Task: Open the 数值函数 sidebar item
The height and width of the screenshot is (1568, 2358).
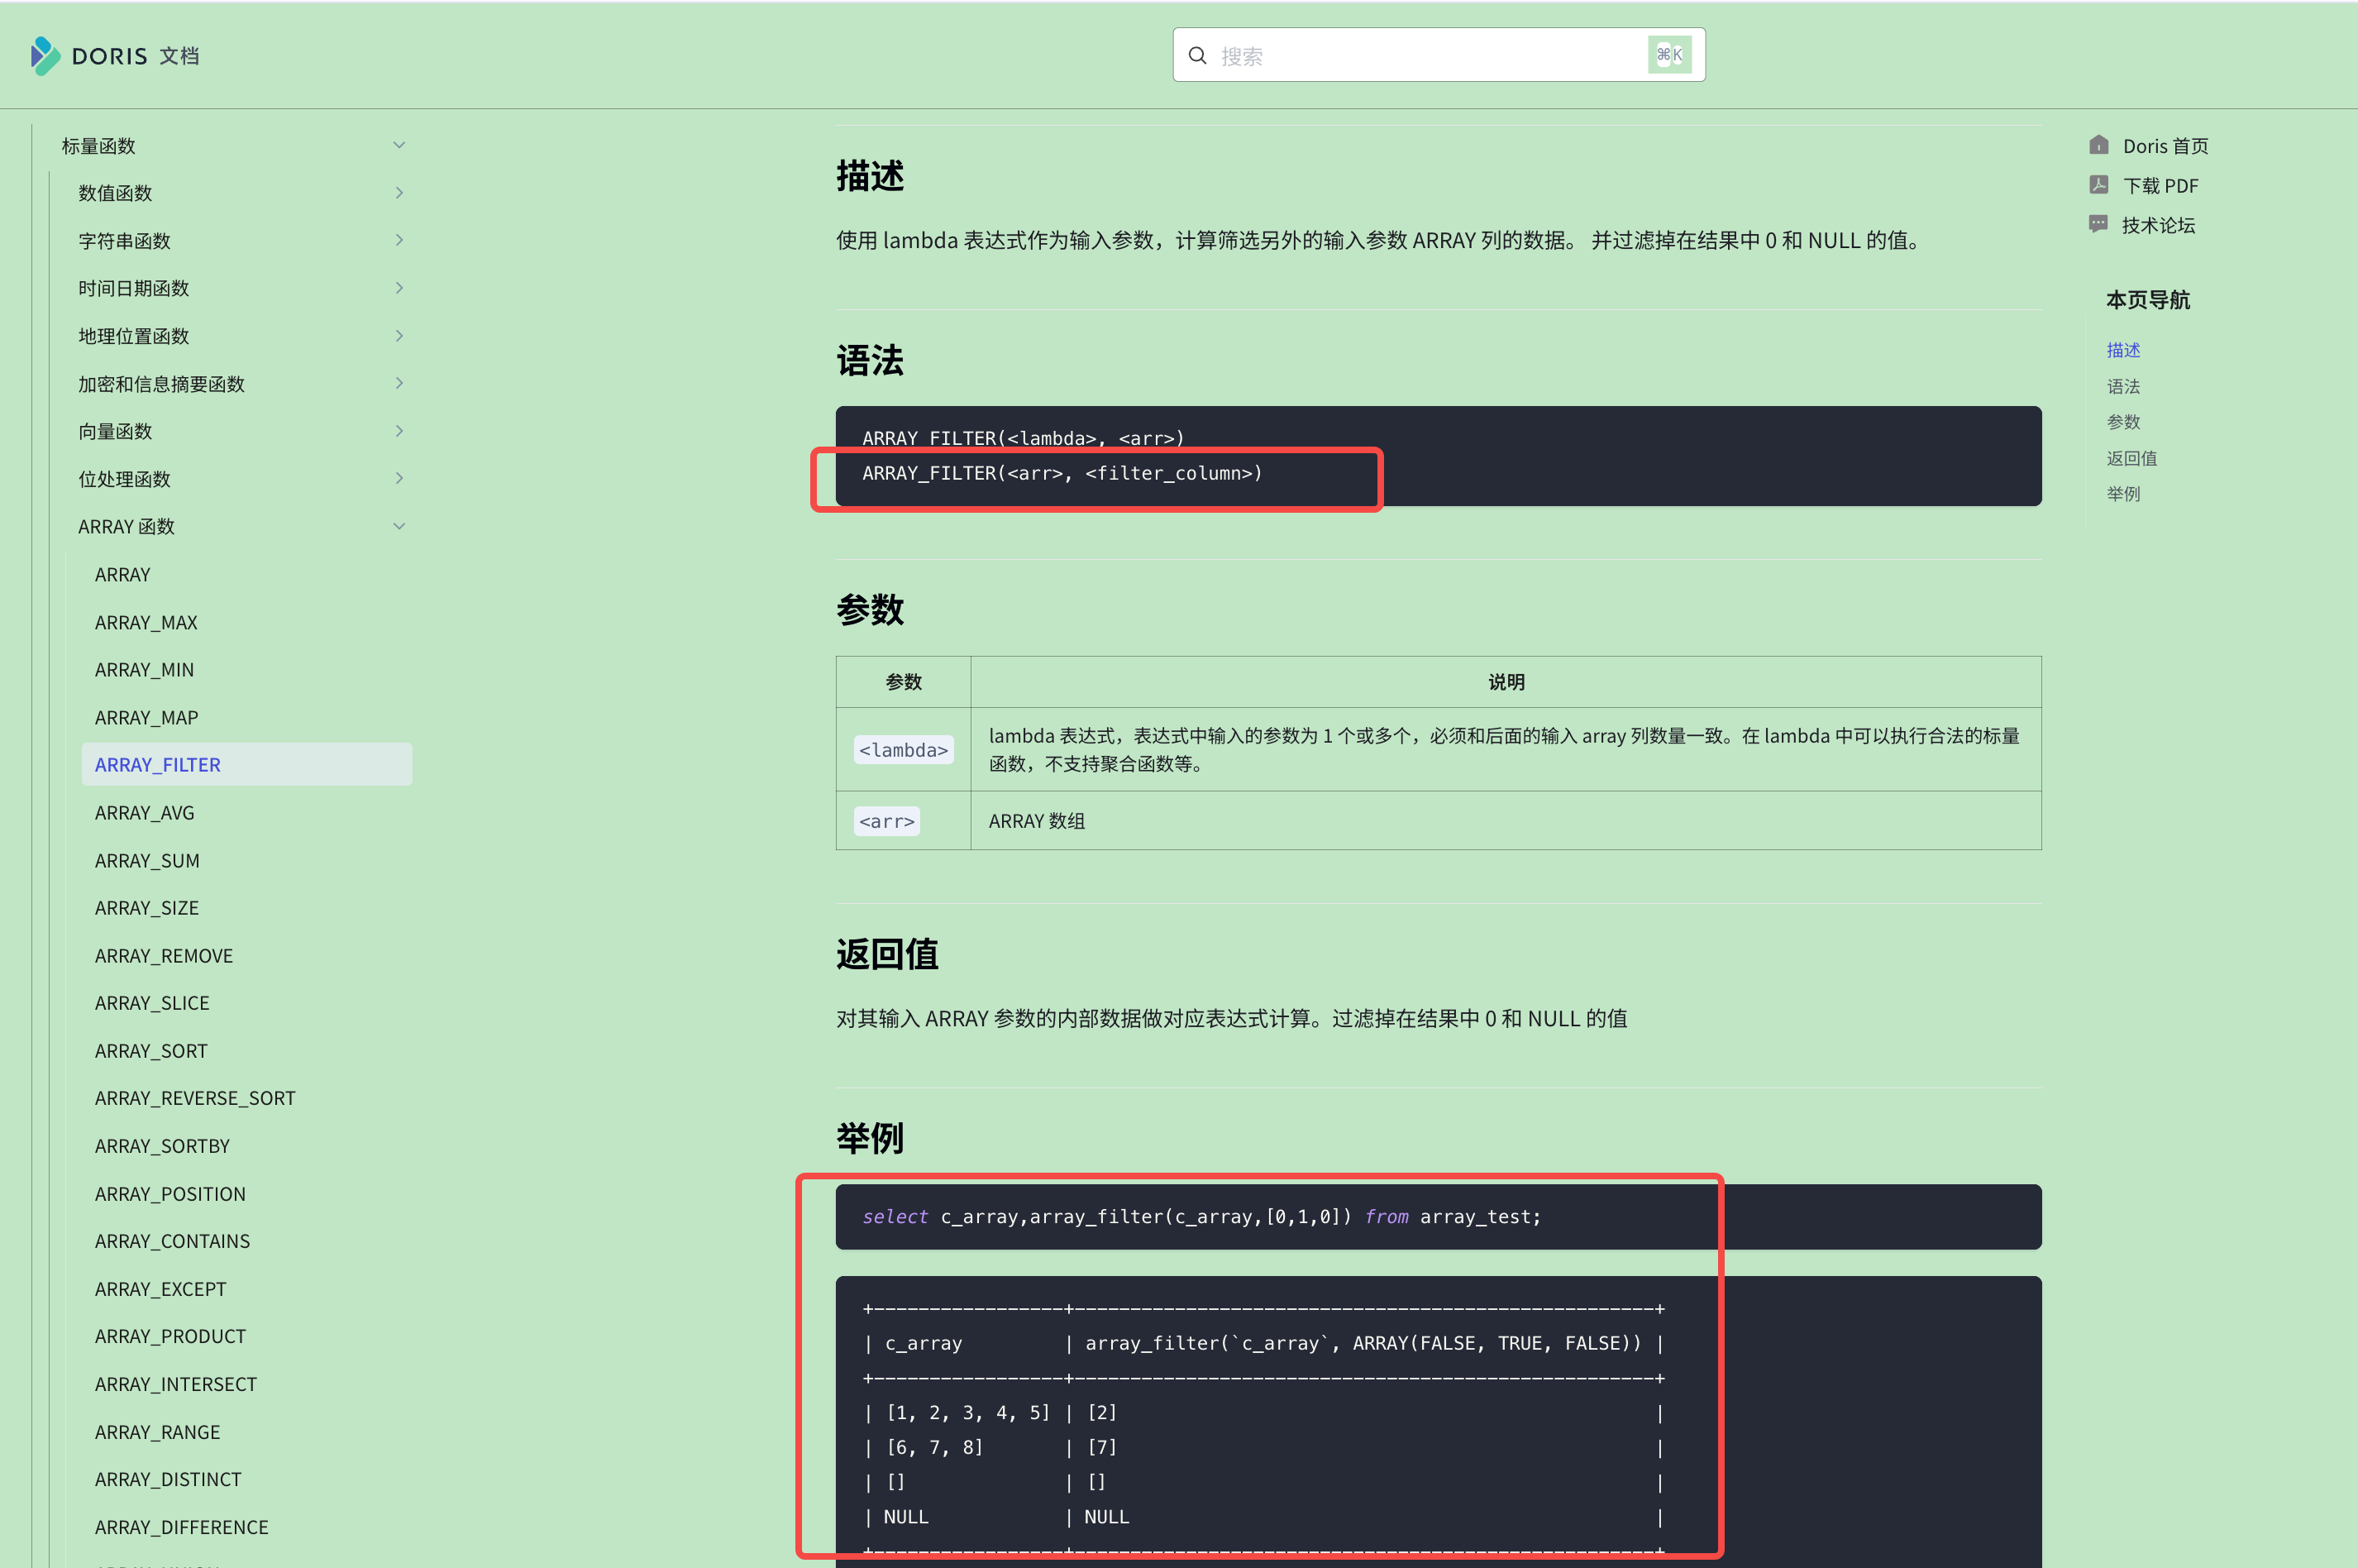Action: point(115,193)
